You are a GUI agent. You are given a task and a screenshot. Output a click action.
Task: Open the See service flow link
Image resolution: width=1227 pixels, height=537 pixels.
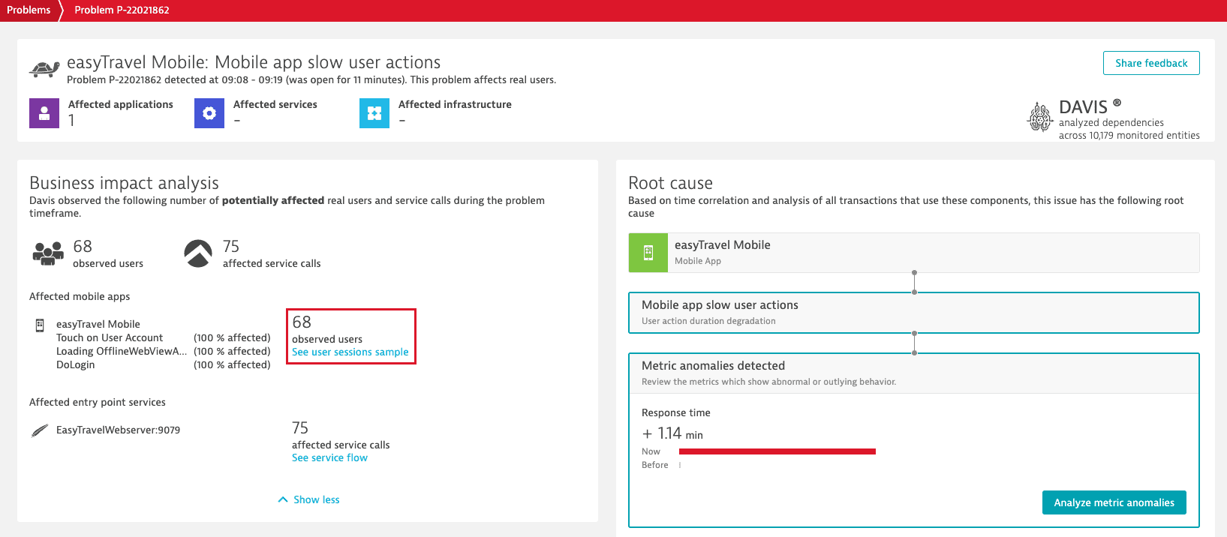point(329,457)
